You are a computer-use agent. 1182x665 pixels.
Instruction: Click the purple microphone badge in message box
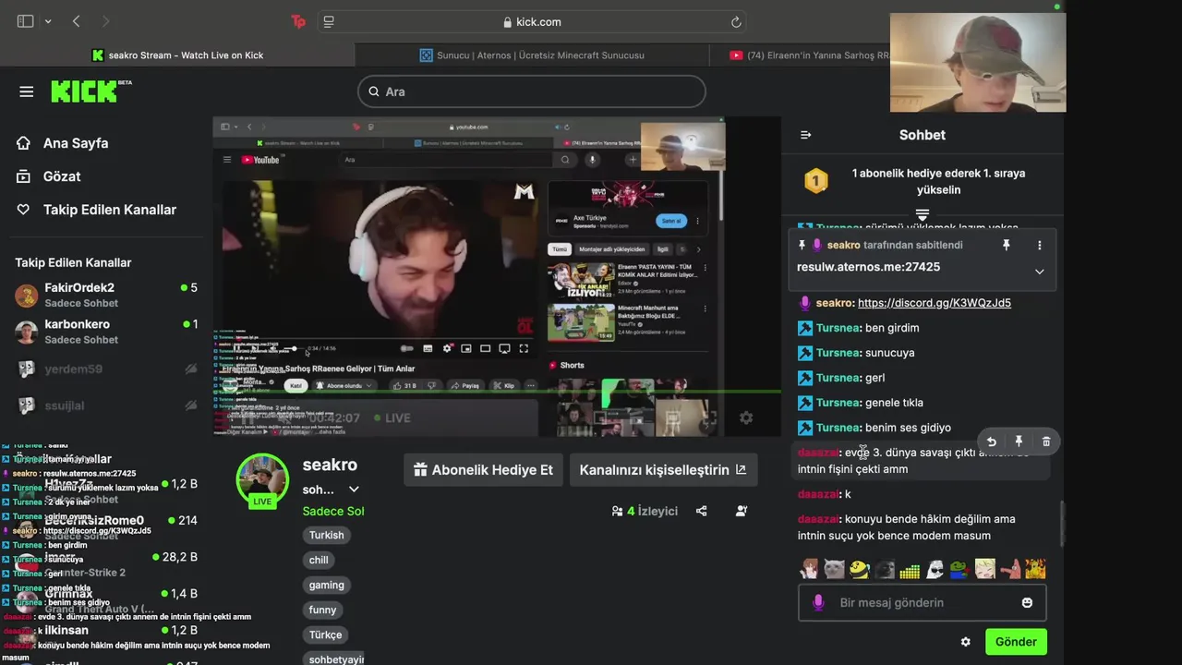point(818,602)
